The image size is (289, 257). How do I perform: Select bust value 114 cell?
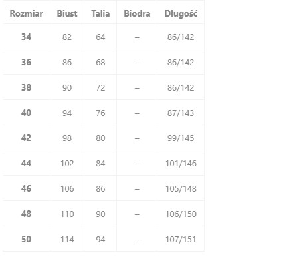pos(67,240)
